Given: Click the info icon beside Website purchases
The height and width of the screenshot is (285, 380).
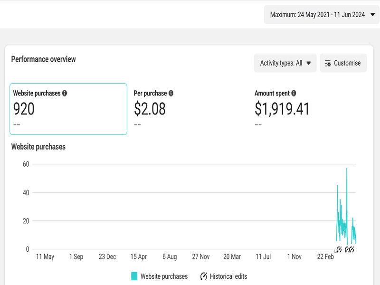Looking at the screenshot, I should point(65,93).
